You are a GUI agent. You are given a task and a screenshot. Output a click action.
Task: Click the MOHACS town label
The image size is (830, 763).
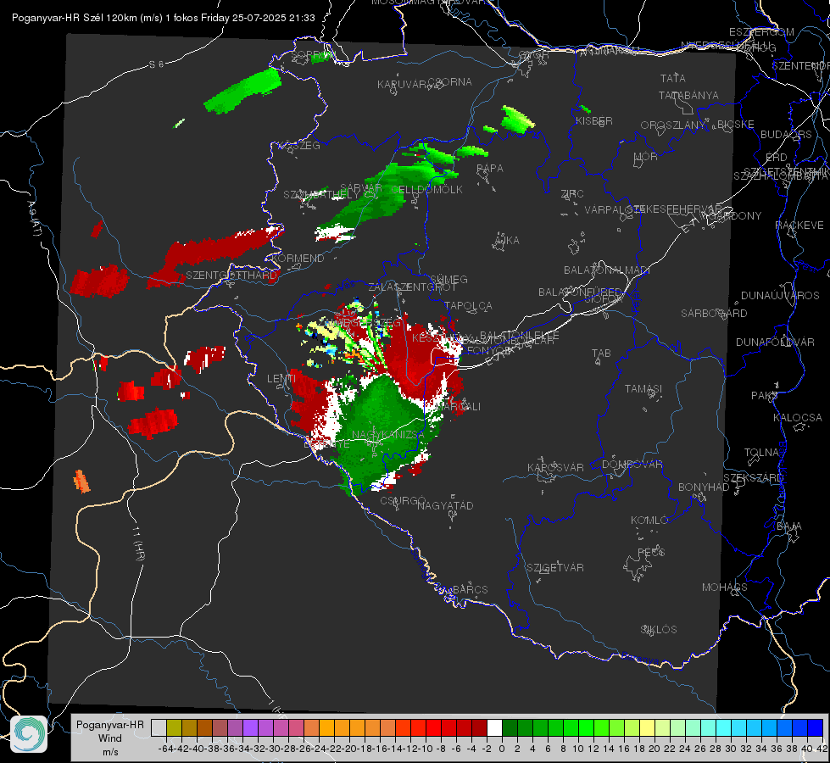[x=725, y=588]
